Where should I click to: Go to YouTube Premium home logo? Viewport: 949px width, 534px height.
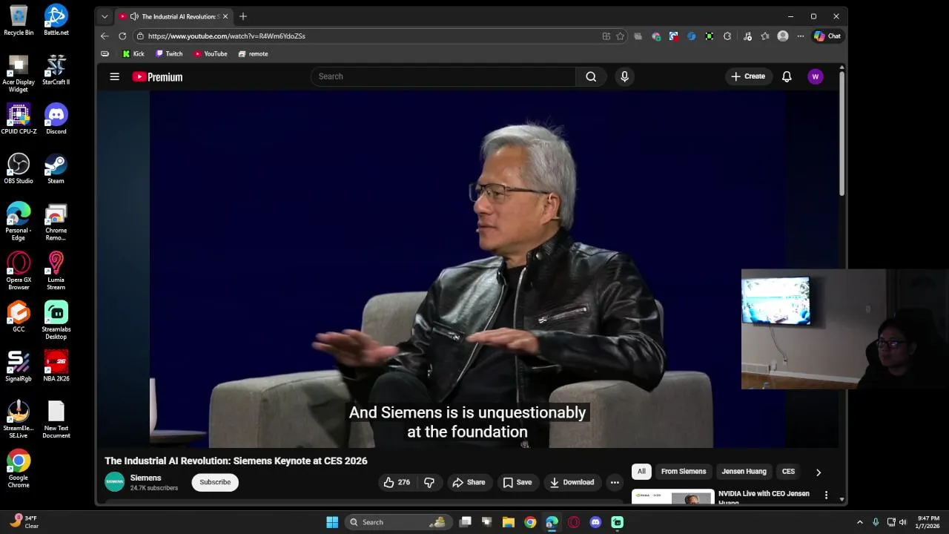tap(157, 76)
